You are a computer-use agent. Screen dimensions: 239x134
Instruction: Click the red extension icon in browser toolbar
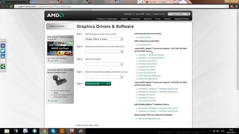click(x=232, y=6)
